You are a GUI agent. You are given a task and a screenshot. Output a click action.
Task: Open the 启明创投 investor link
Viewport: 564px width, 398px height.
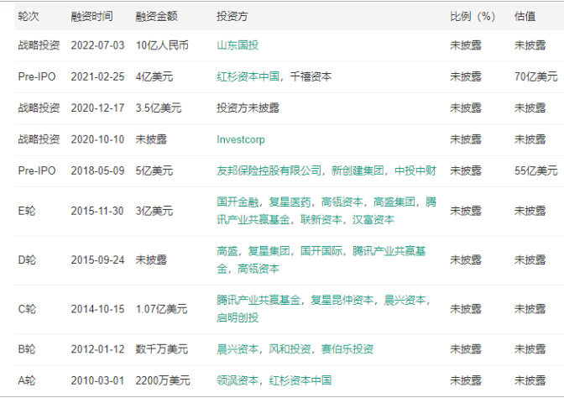pyautogui.click(x=238, y=317)
